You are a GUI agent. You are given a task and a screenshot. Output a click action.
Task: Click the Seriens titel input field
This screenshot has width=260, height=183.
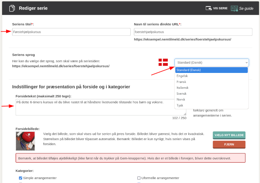[x=71, y=32]
